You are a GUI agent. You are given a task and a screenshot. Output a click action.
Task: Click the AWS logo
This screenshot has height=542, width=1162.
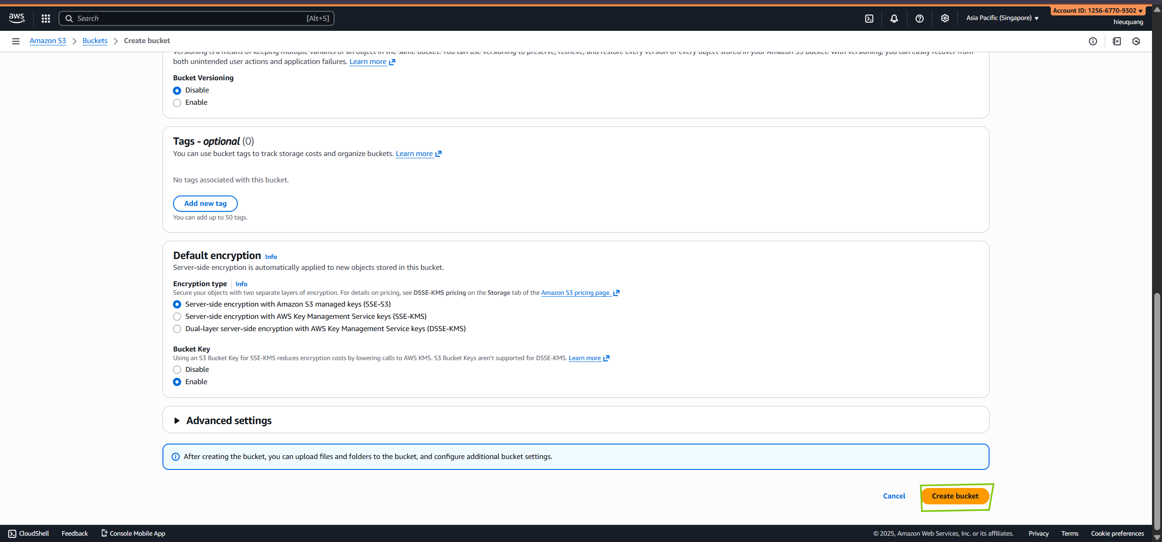[x=16, y=18]
